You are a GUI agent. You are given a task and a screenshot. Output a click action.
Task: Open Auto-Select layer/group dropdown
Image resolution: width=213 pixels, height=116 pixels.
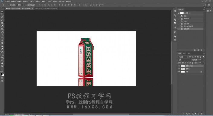click(21, 5)
